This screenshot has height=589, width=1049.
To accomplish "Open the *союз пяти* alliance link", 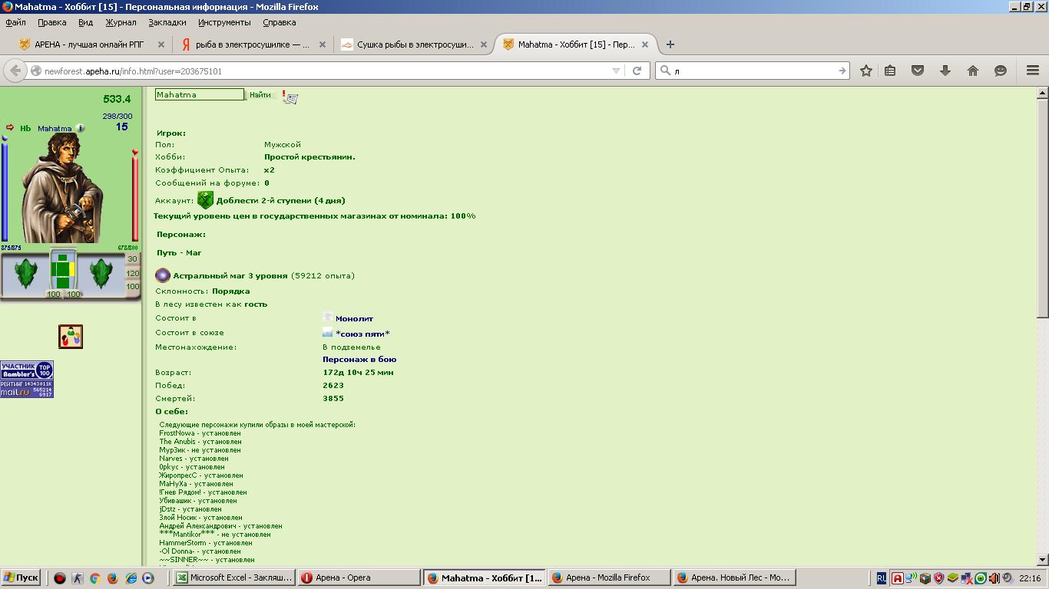I will pyautogui.click(x=362, y=334).
